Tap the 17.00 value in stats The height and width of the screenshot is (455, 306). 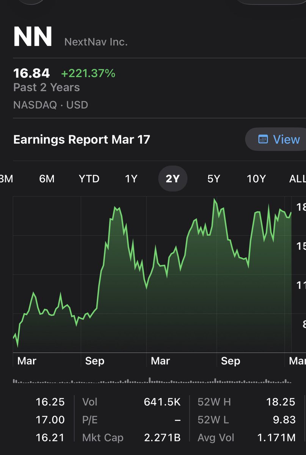(50, 420)
